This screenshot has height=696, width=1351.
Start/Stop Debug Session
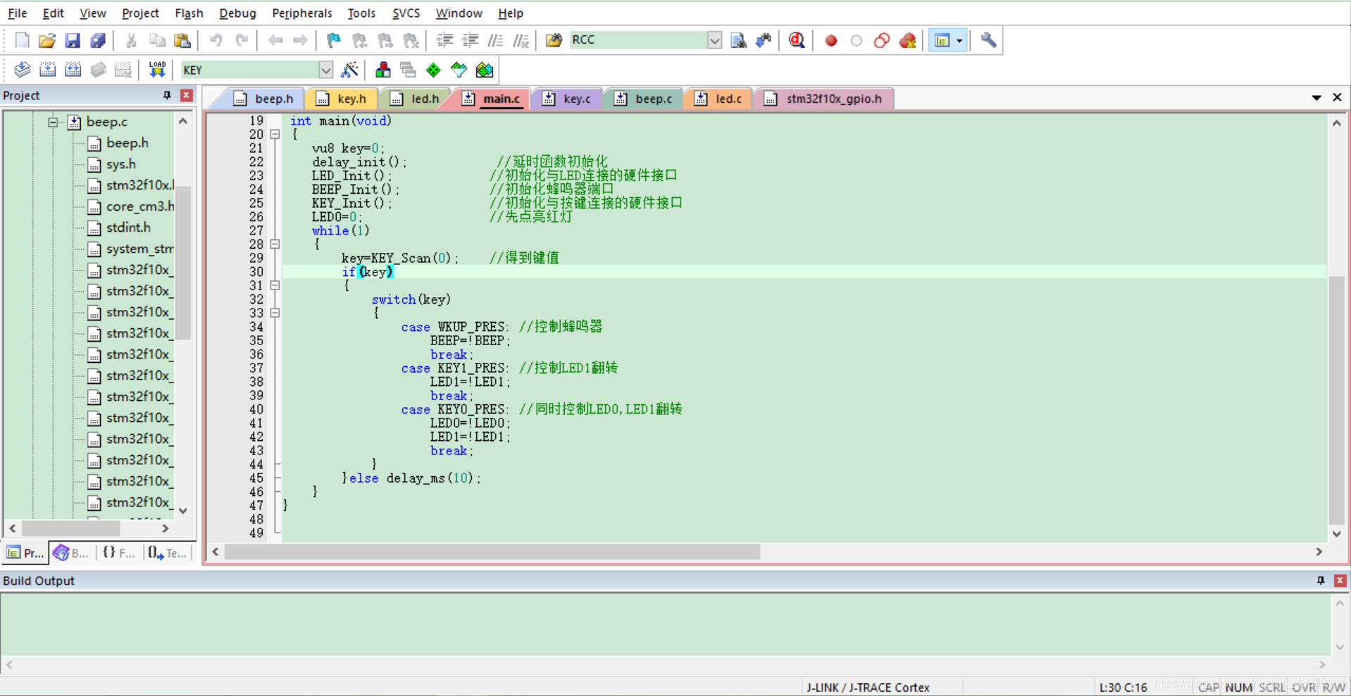coord(797,41)
